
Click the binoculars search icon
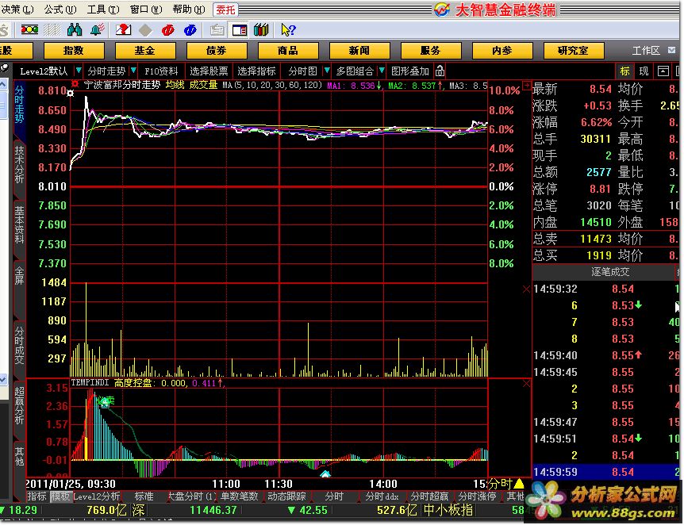click(75, 29)
